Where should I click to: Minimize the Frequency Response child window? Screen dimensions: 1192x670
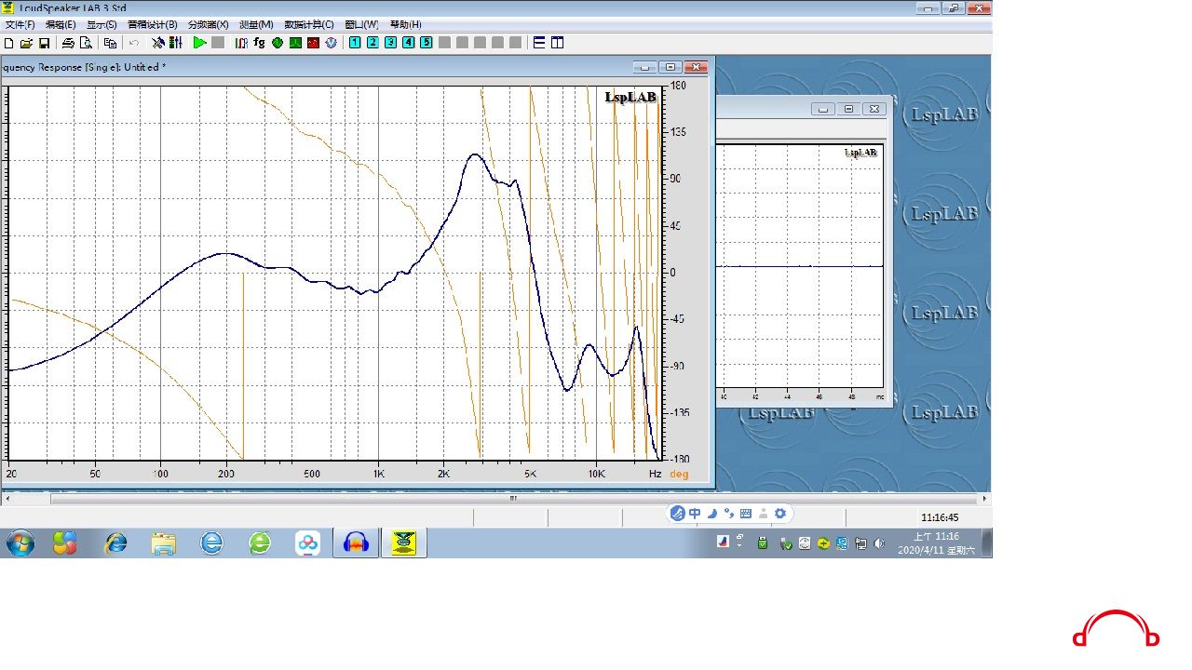[x=644, y=67]
